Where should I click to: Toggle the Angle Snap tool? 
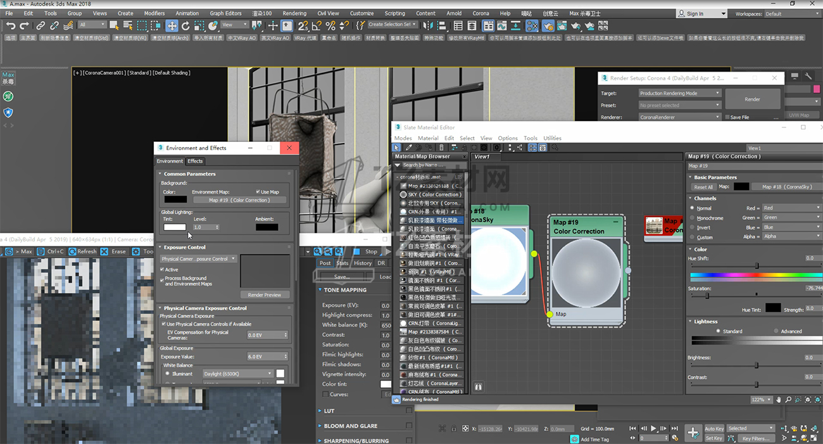pos(317,25)
